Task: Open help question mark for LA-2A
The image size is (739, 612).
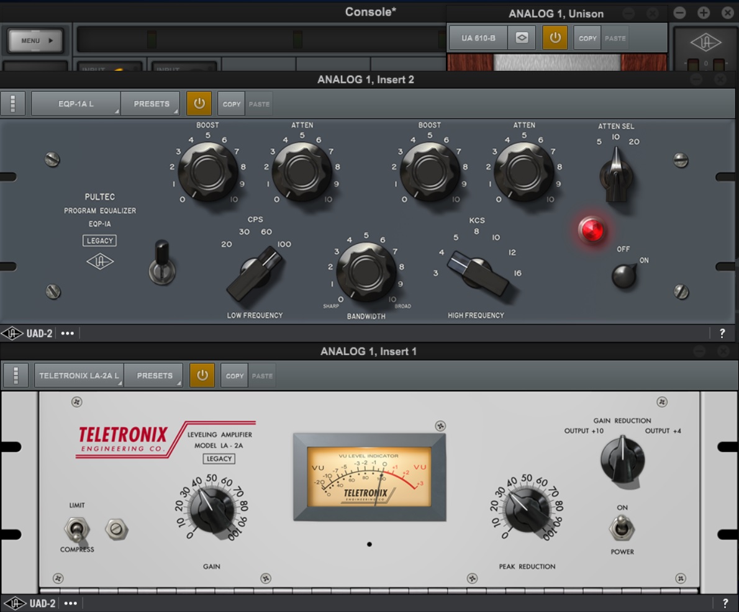Action: [725, 603]
